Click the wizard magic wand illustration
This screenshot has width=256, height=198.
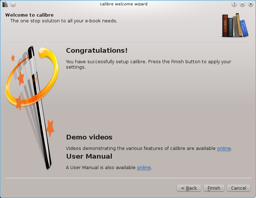point(32,108)
